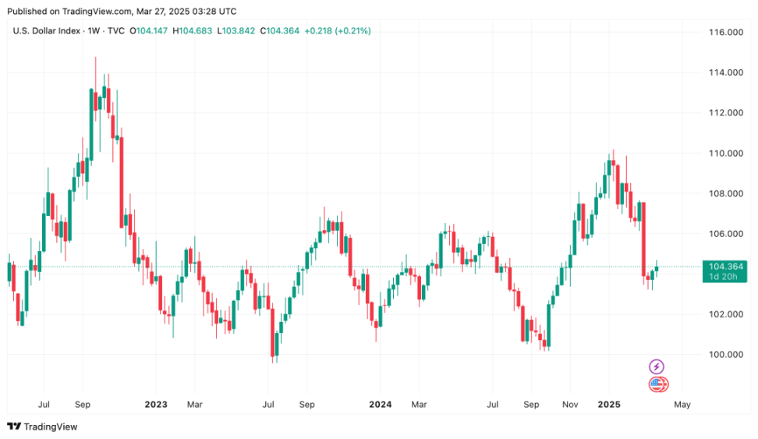Click the TVC exchange label in title
Screen dimensions: 758x439
point(115,31)
